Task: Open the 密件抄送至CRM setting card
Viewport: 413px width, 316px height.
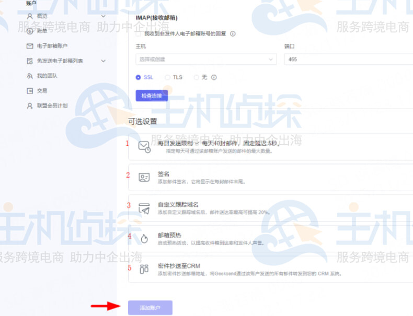Action: 270,269
